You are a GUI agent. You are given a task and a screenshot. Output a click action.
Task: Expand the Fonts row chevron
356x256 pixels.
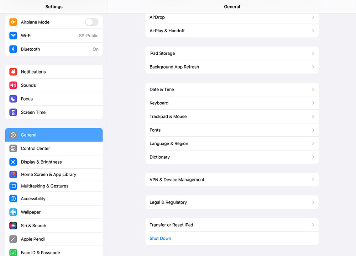[x=313, y=130]
